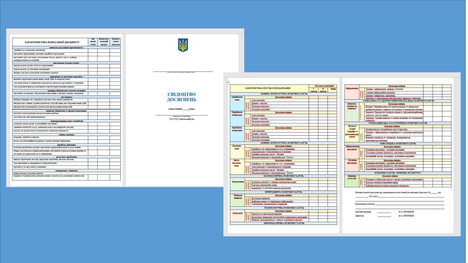Viewport: 468px width, 263px height.
Task: Click the Інформатика subject cell
Action: click(x=352, y=92)
